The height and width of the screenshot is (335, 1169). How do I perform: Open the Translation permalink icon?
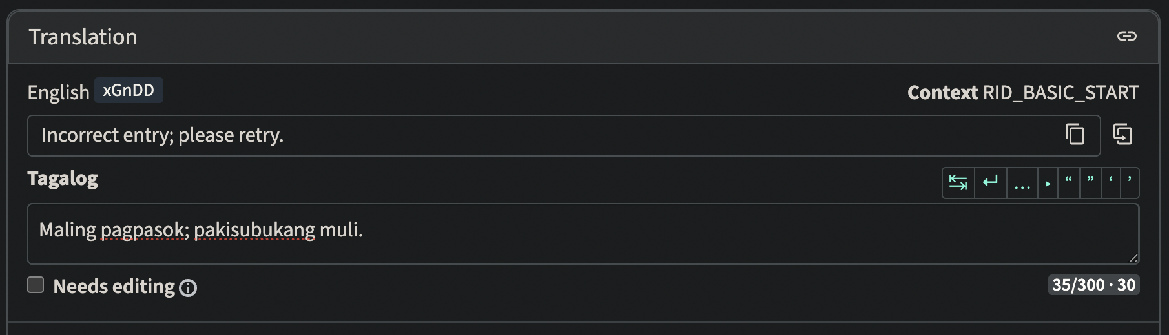pos(1126,36)
